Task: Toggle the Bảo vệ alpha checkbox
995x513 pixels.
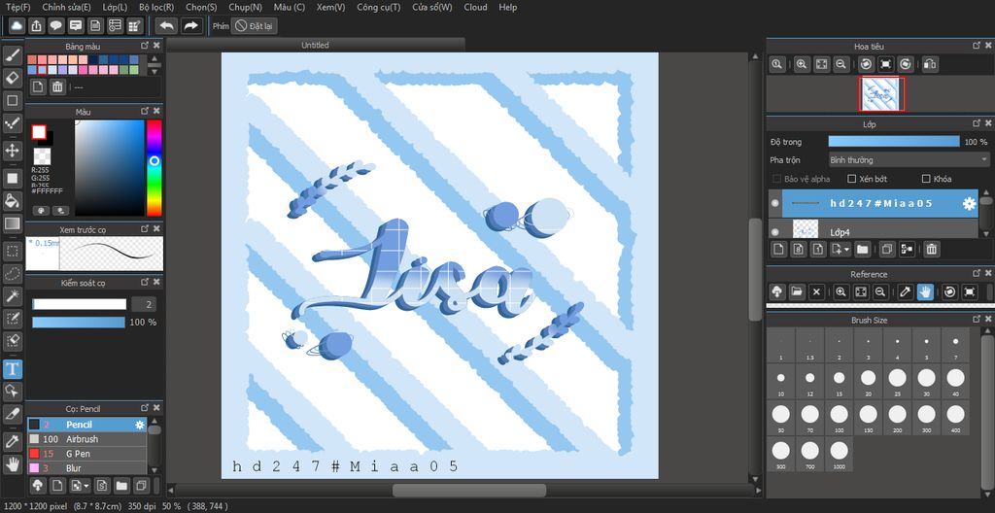Action: pyautogui.click(x=776, y=179)
